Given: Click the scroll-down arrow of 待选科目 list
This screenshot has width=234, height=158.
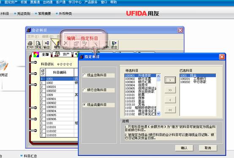Looking at the screenshot, I should [x=158, y=113].
